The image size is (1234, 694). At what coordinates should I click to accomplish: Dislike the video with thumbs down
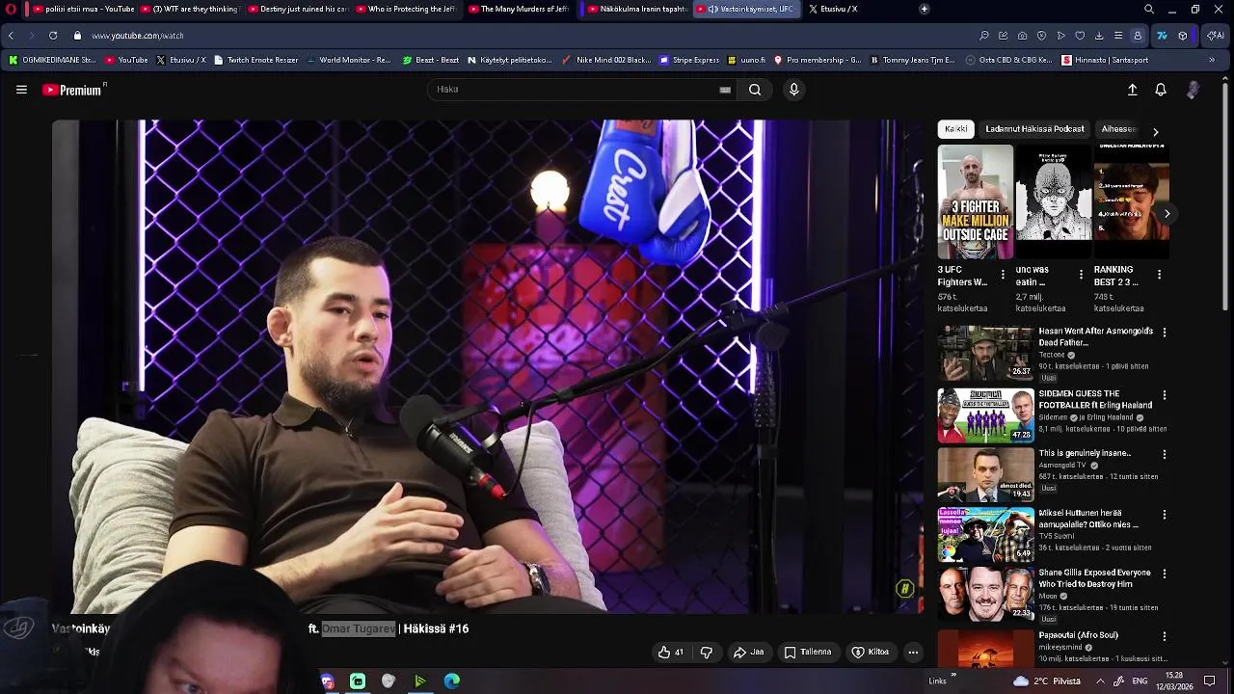(707, 653)
